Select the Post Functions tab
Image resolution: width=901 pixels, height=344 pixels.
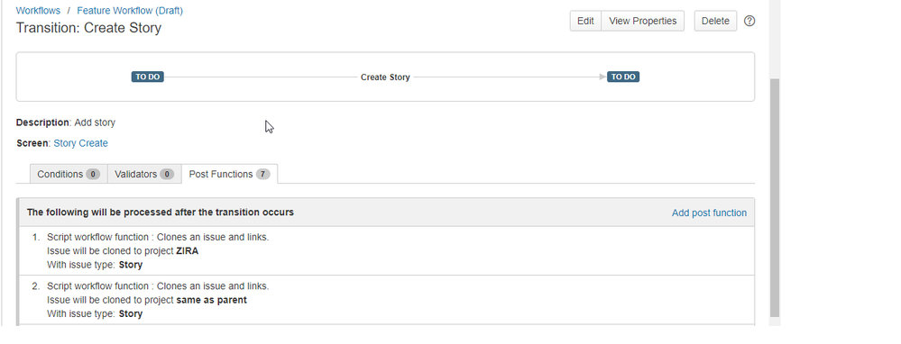click(x=229, y=174)
